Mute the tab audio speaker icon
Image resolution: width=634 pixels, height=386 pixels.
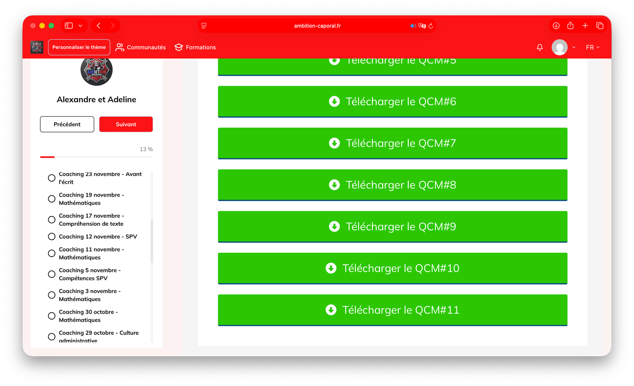413,26
